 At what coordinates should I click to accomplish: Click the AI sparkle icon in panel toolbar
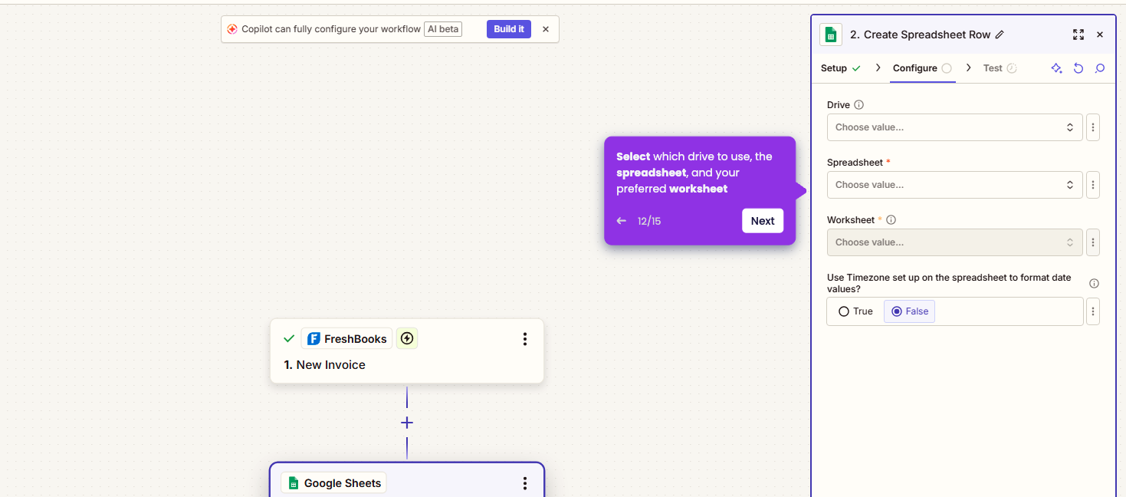click(1056, 68)
